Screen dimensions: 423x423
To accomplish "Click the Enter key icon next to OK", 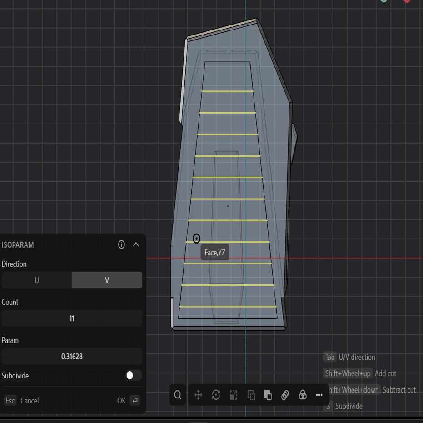I will 135,401.
